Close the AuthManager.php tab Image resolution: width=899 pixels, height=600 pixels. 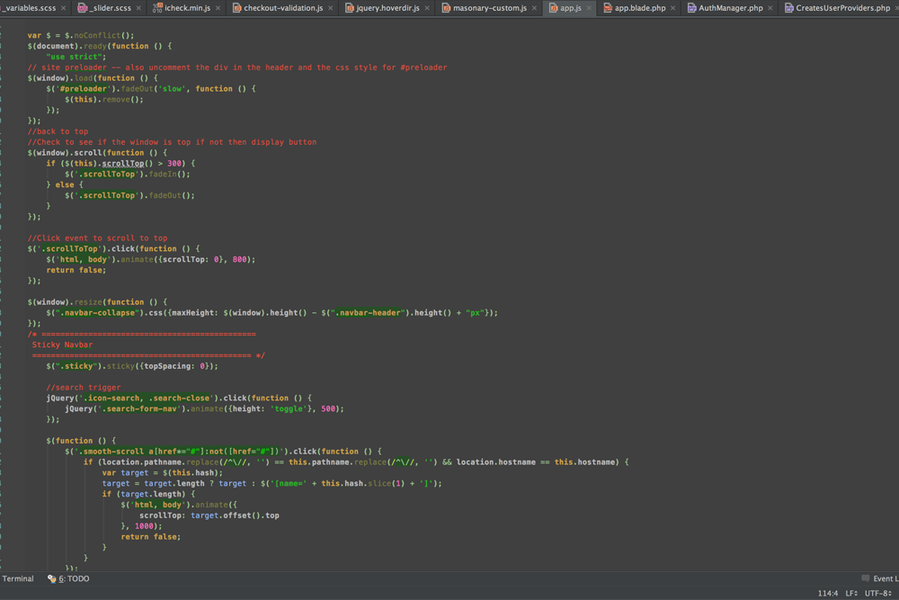click(x=770, y=8)
